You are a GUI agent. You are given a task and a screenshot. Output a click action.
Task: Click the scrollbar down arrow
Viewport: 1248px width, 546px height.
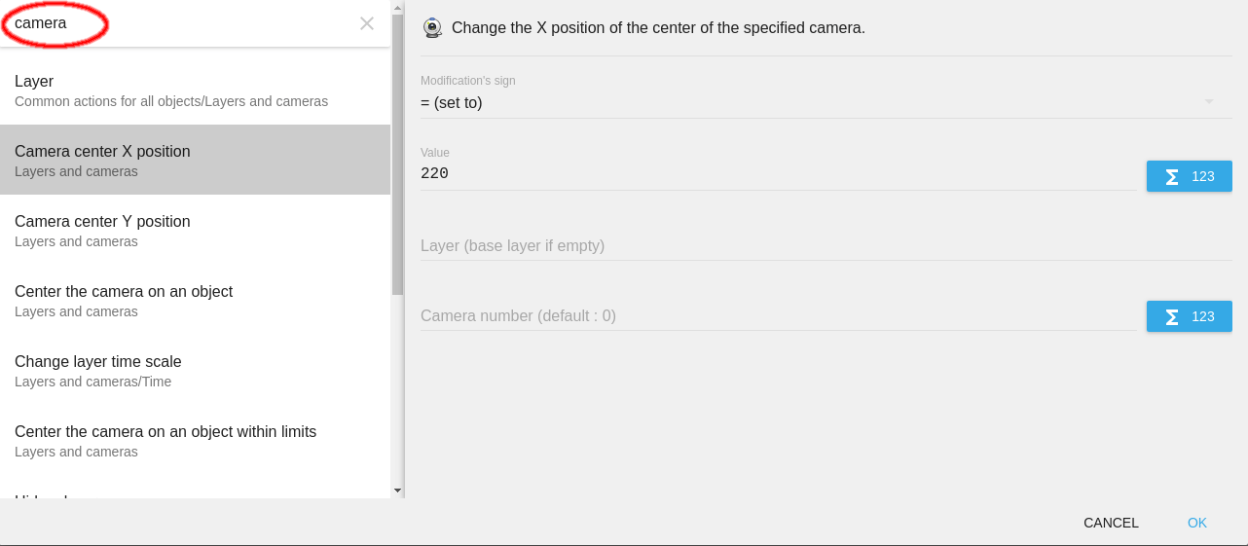397,491
